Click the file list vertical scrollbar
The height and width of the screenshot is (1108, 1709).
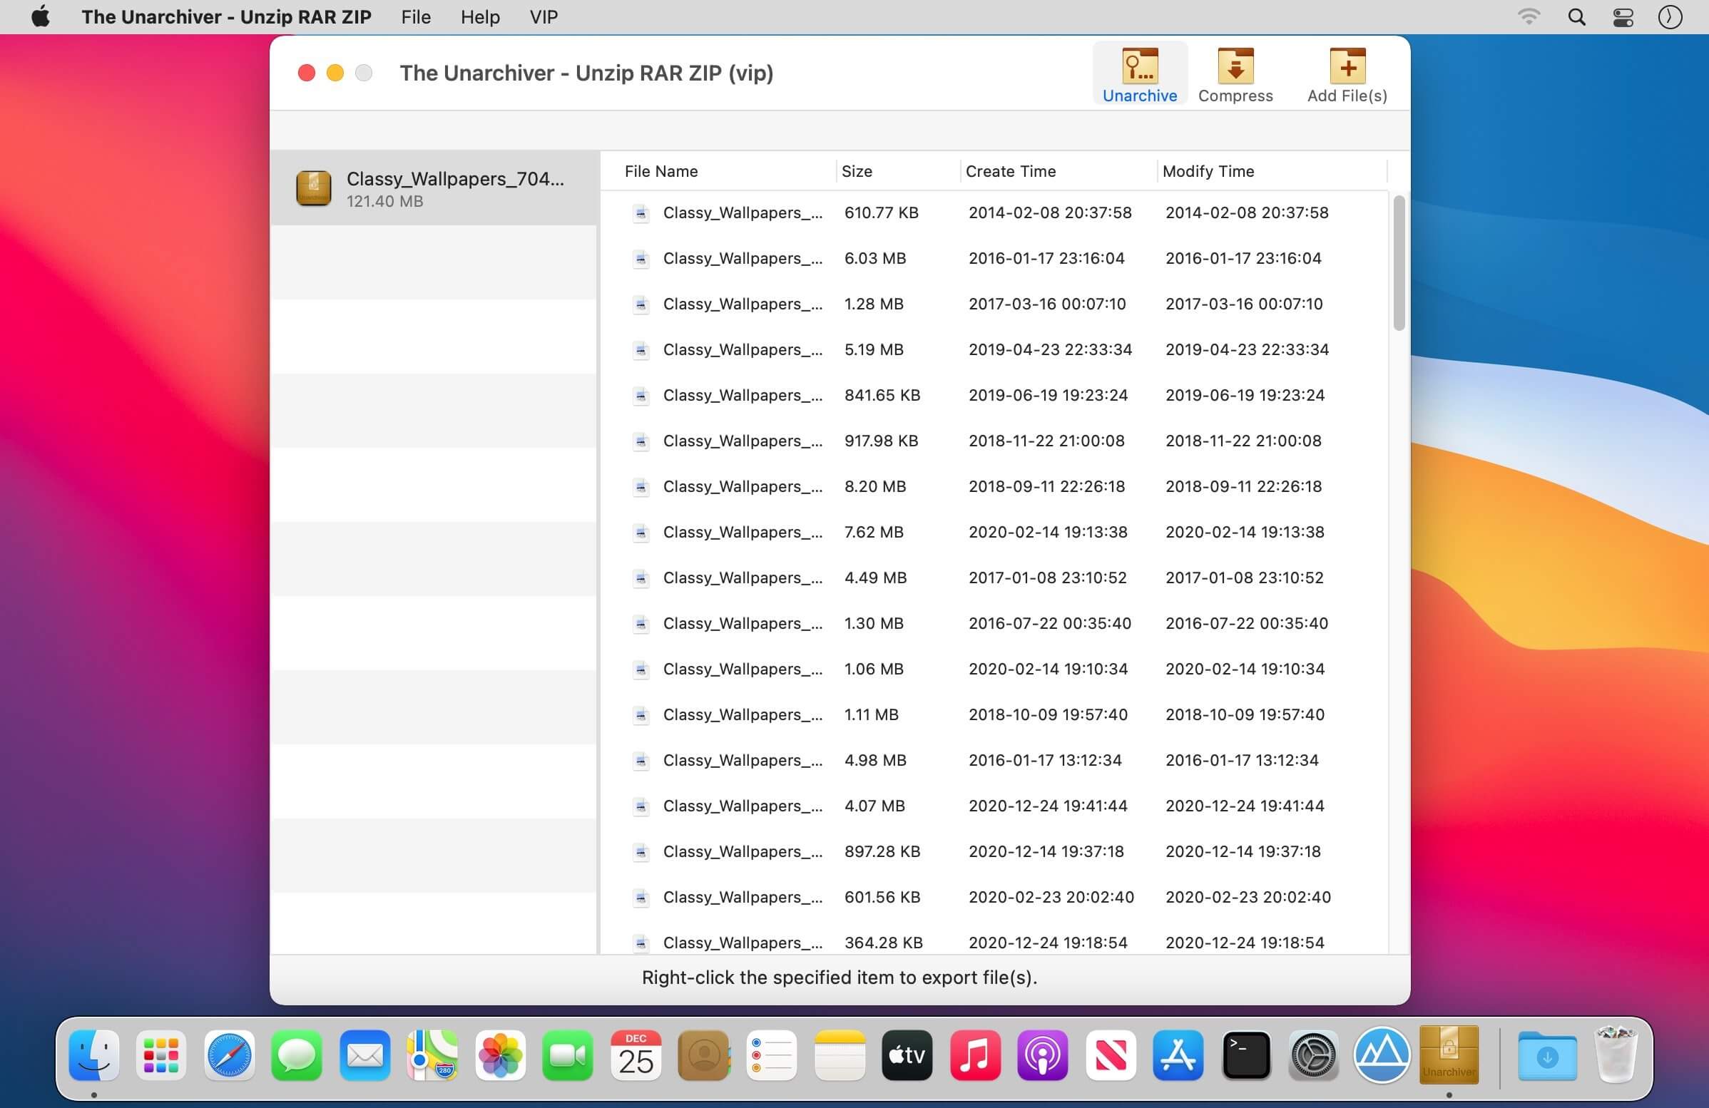tap(1398, 263)
